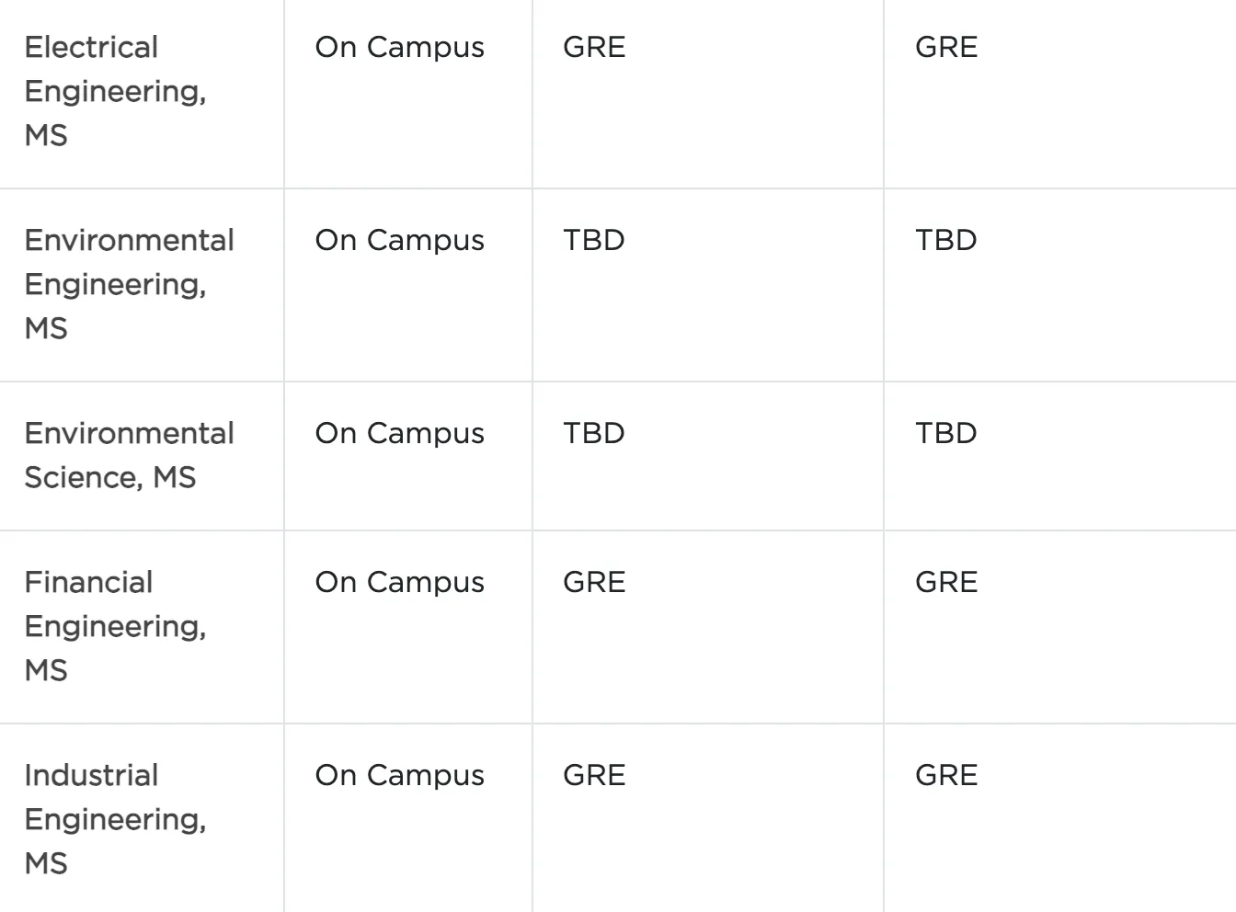Select last-column TBD for Environmental Engineering
1236x912 pixels.
point(946,240)
